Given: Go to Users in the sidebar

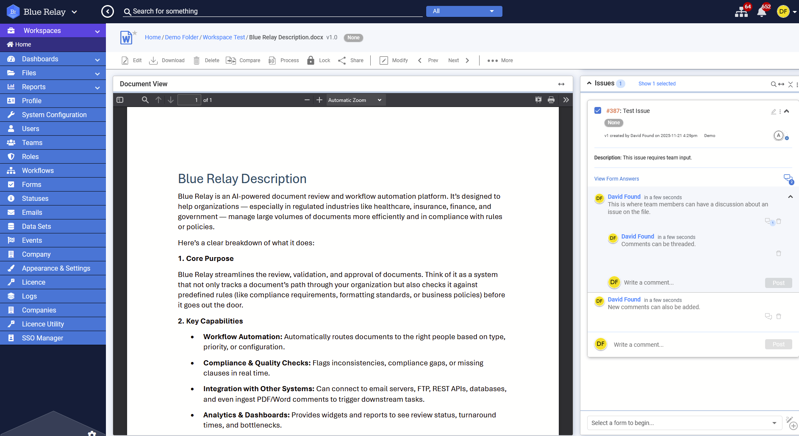Looking at the screenshot, I should (53, 129).
